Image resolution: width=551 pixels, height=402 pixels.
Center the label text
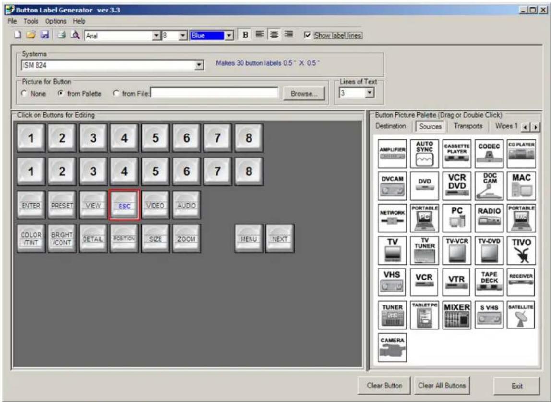[x=274, y=35]
